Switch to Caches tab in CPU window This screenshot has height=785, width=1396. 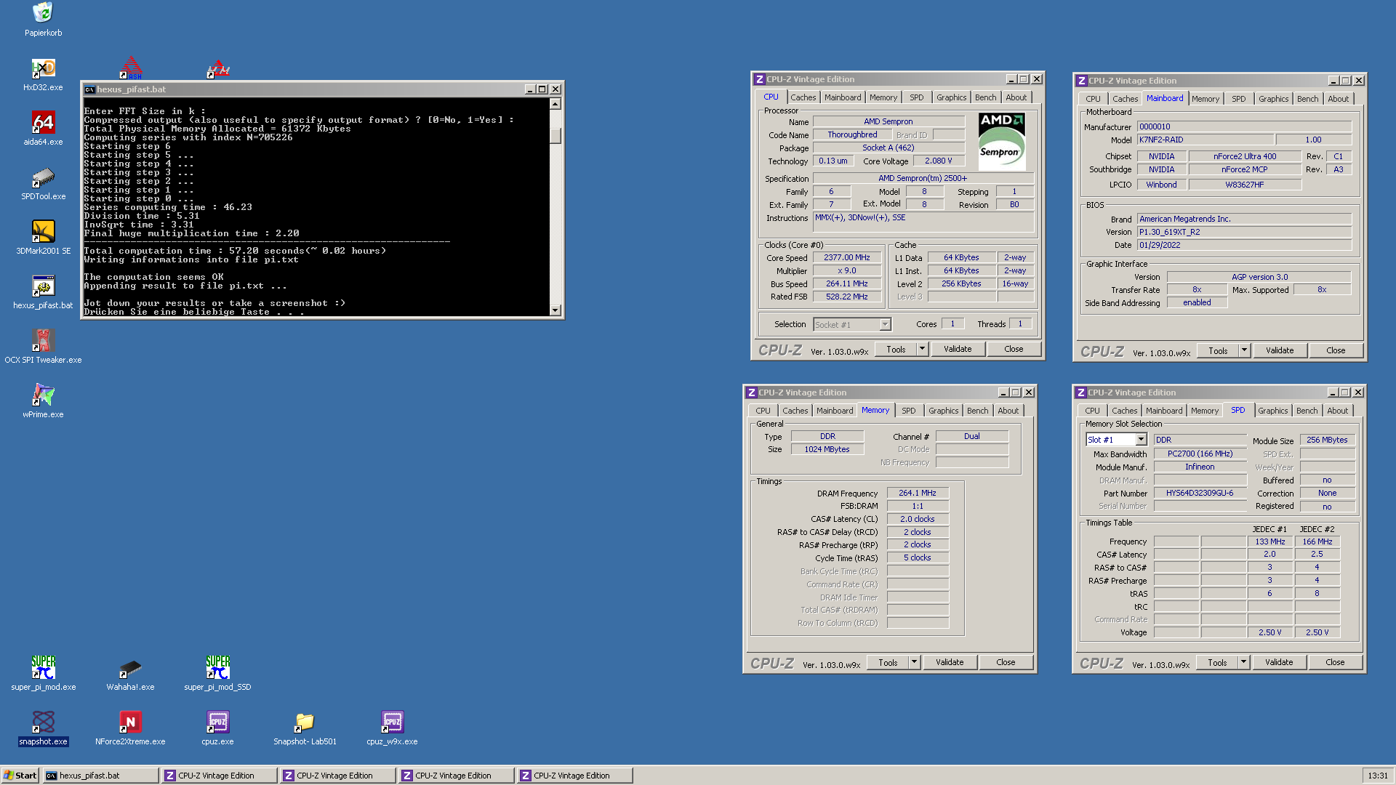(803, 97)
